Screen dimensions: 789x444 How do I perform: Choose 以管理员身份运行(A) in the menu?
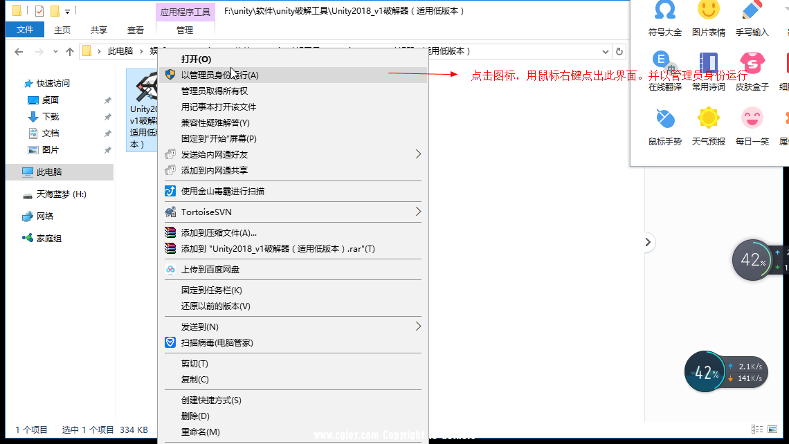(x=293, y=75)
